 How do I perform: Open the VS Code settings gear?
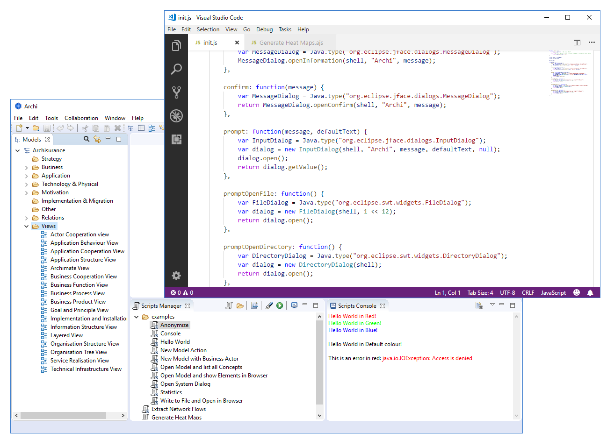[x=176, y=276]
